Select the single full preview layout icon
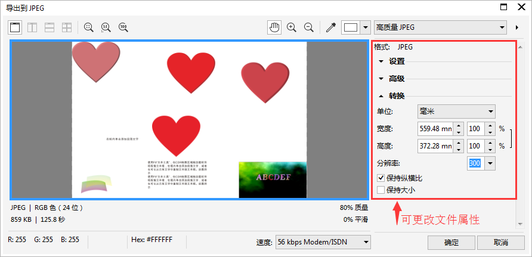This screenshot has height=257, width=532. (x=16, y=27)
